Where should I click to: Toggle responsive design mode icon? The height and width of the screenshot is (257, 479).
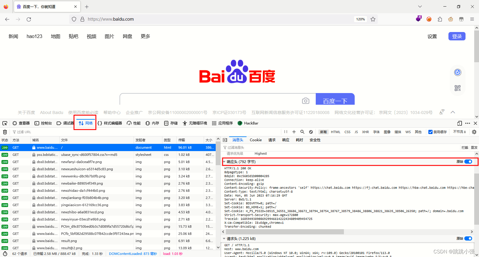(460, 123)
